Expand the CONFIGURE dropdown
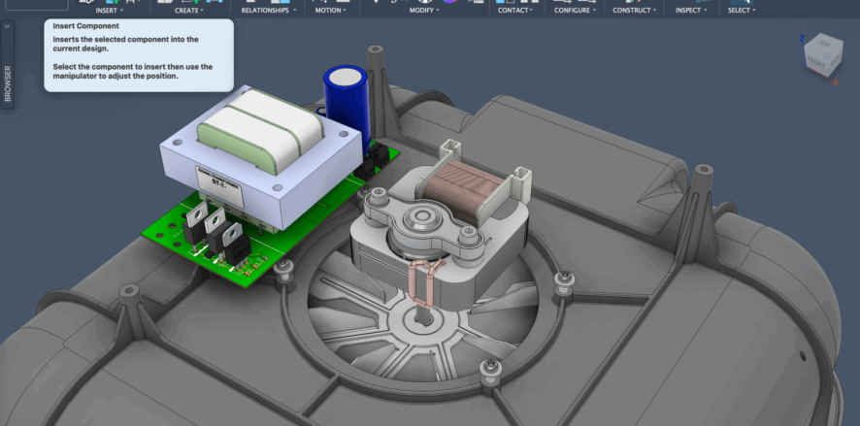The image size is (860, 426). coord(576,10)
